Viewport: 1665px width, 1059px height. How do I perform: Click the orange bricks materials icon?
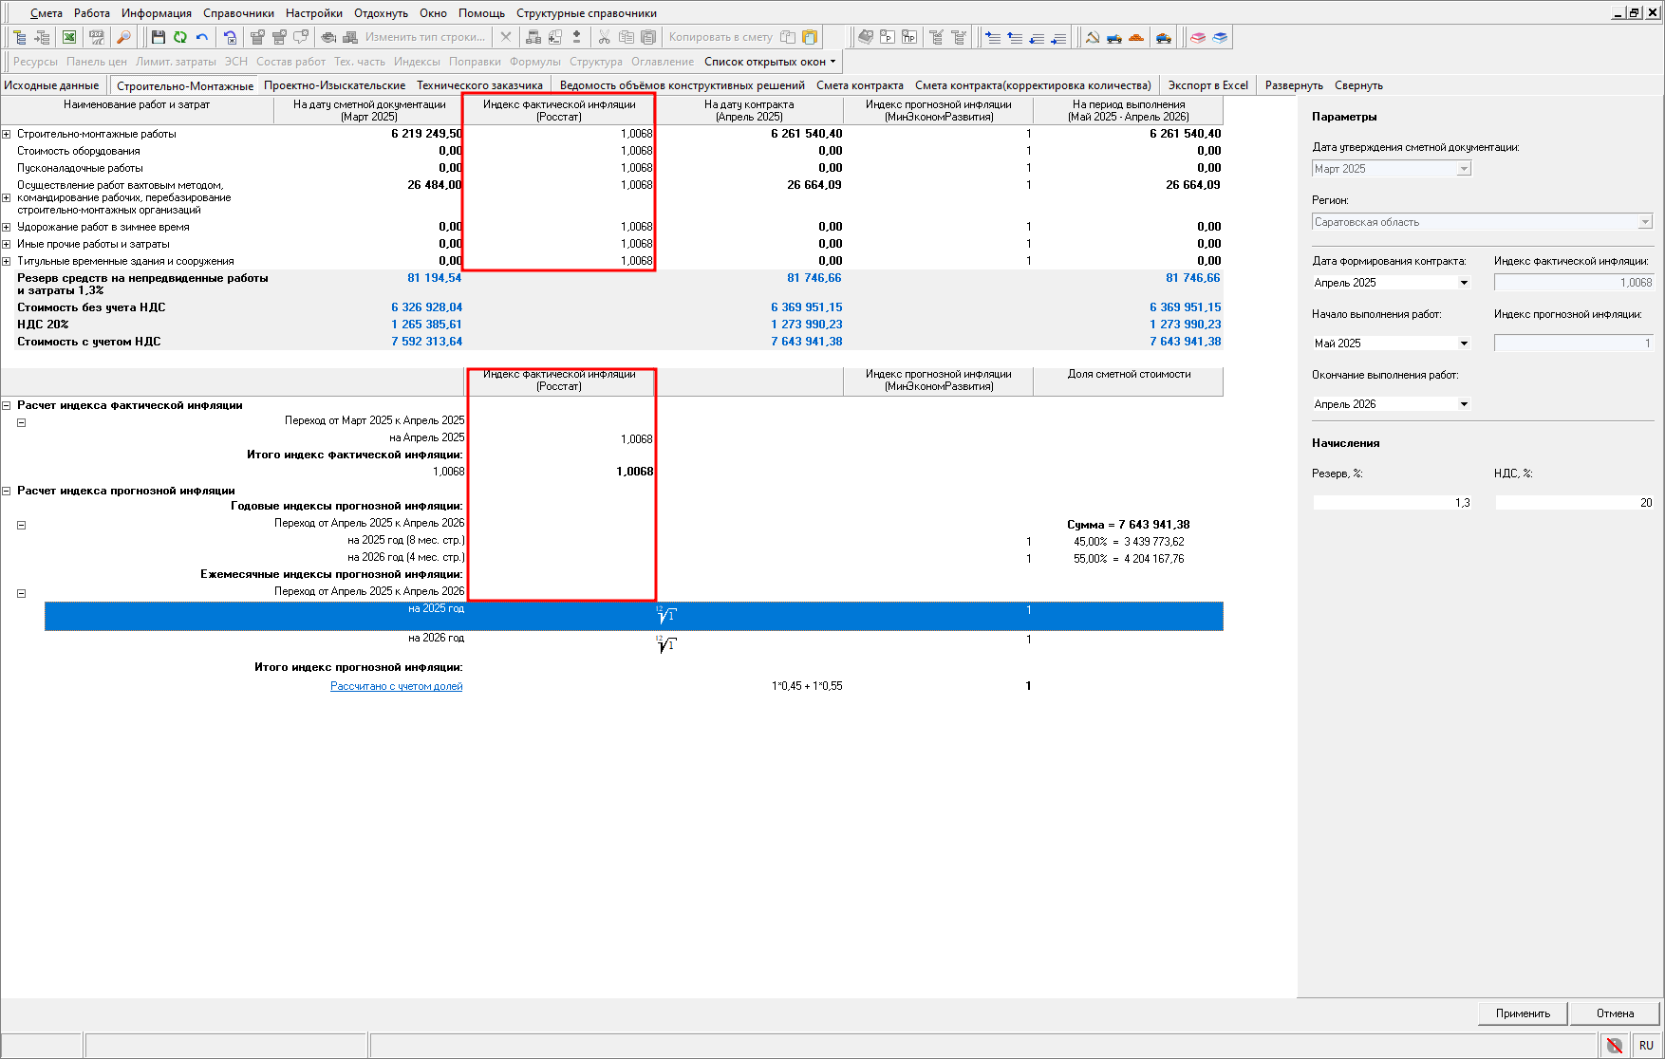1136,37
